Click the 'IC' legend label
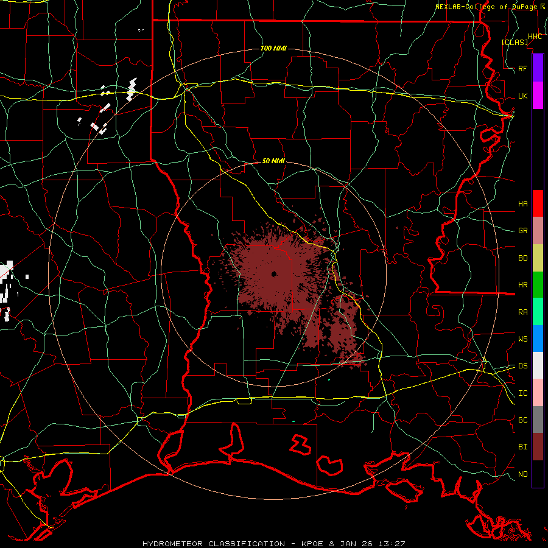Image resolution: width=548 pixels, height=548 pixels. 523,393
